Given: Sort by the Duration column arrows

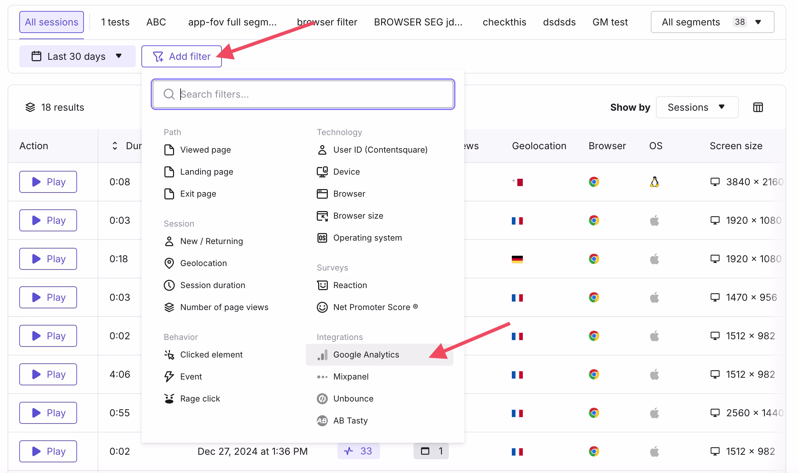Looking at the screenshot, I should pyautogui.click(x=115, y=146).
